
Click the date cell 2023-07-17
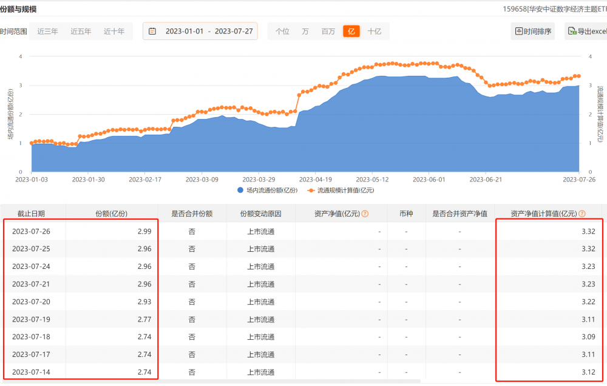(x=31, y=354)
